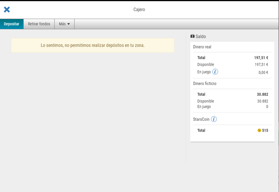Click the 0,00 € En juego amount
279x192 pixels.
click(x=263, y=72)
